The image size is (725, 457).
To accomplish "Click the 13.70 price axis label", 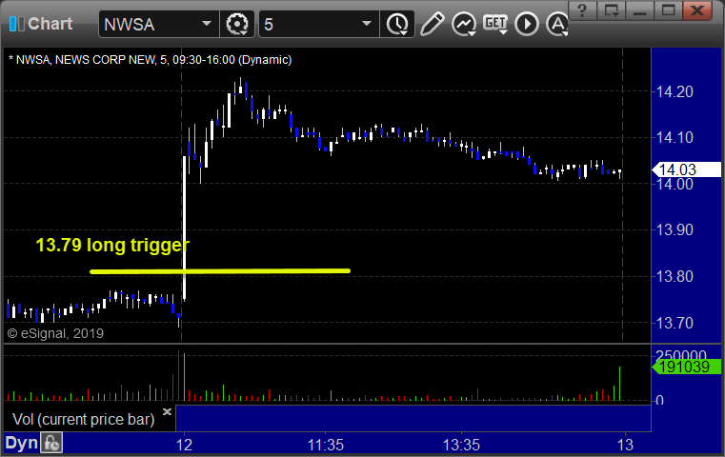I will (675, 323).
